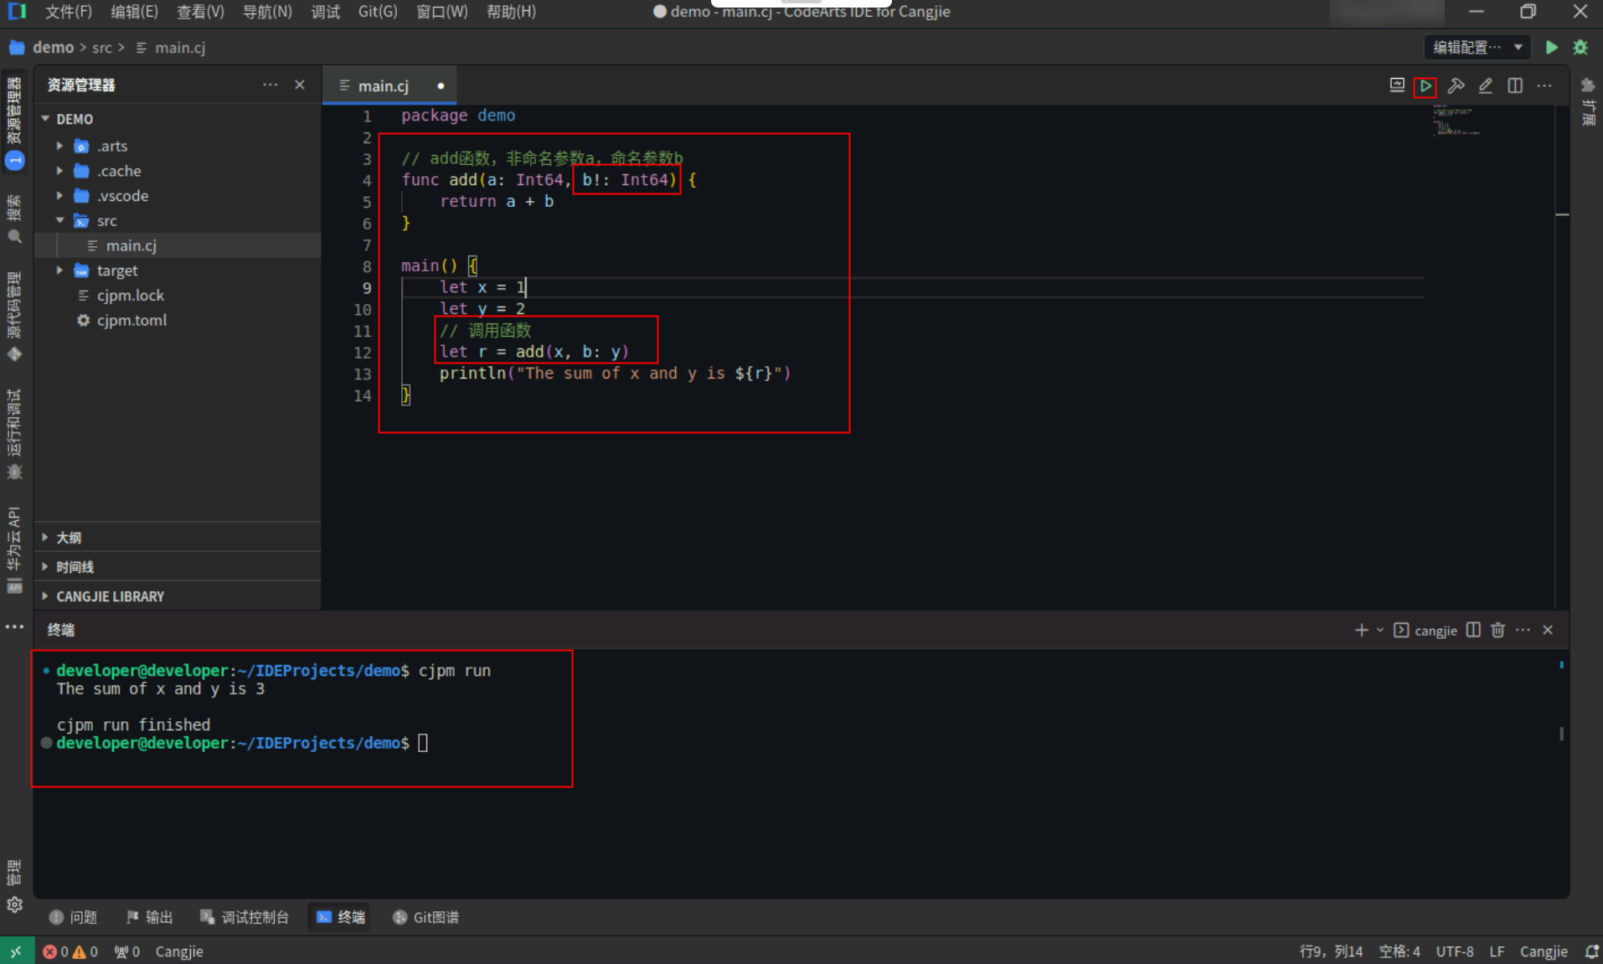Open the 搜索 Search view
This screenshot has width=1603, height=964.
14,219
